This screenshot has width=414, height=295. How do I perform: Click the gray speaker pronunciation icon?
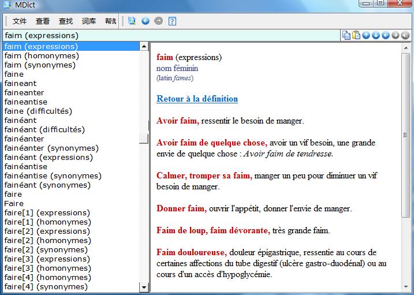tap(405, 35)
